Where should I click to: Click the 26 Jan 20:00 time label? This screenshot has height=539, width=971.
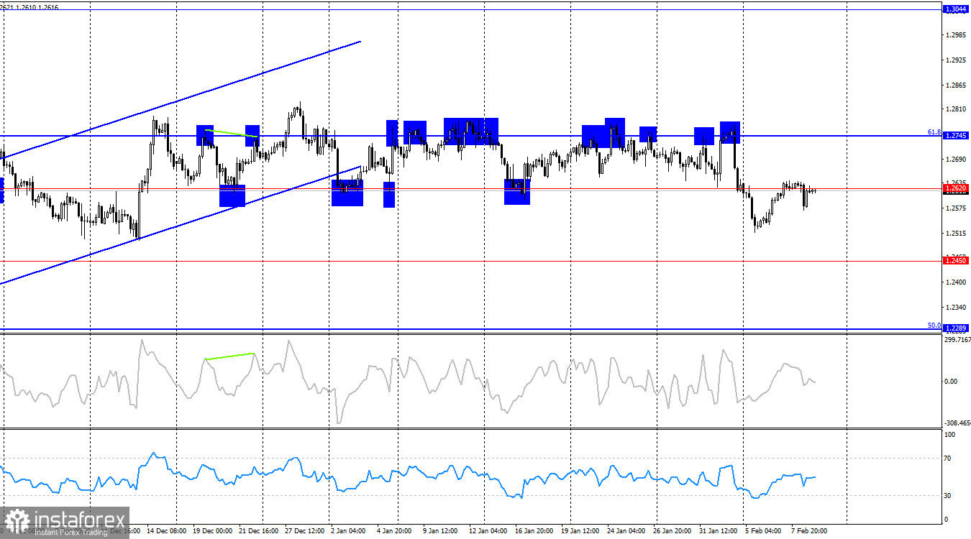coord(673,530)
